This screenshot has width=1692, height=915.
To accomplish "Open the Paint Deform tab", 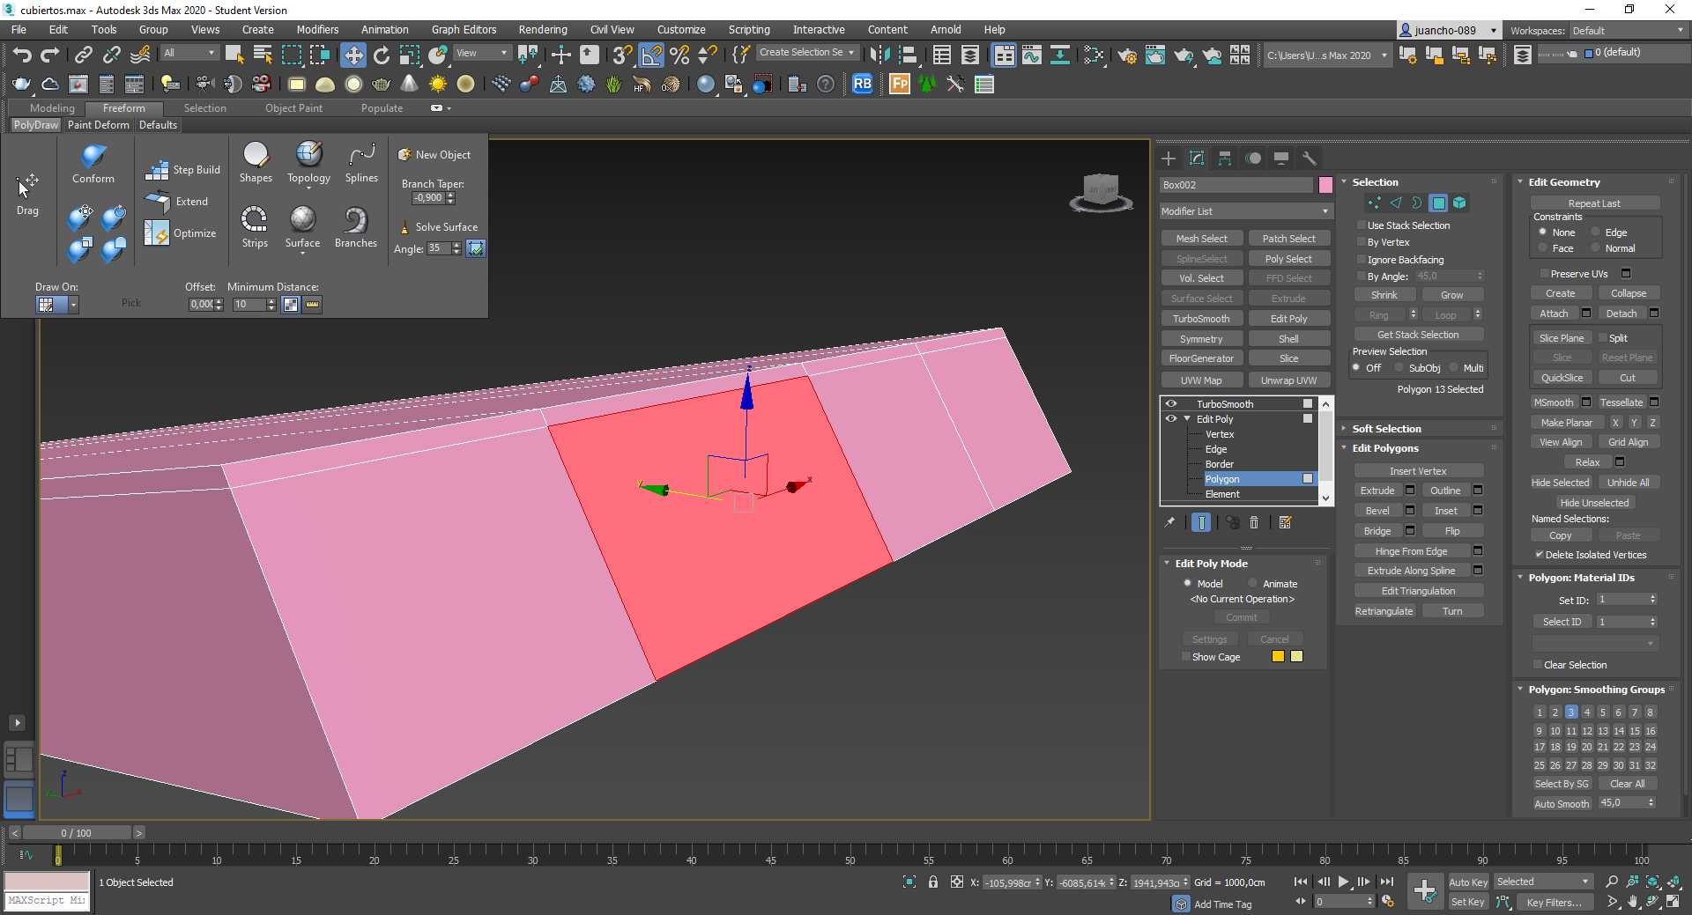I will [99, 125].
